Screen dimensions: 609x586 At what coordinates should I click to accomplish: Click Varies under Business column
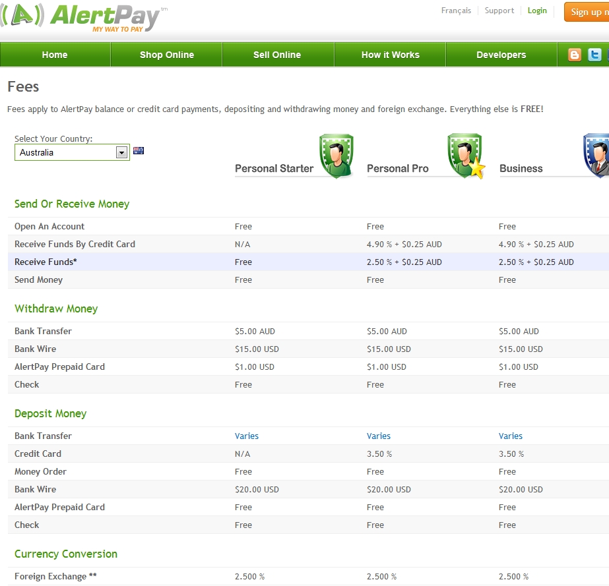[x=511, y=436]
